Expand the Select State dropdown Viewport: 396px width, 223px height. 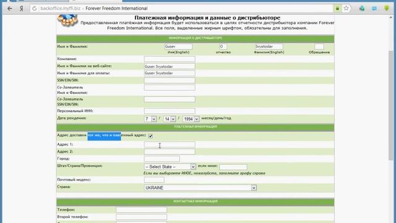click(x=170, y=167)
